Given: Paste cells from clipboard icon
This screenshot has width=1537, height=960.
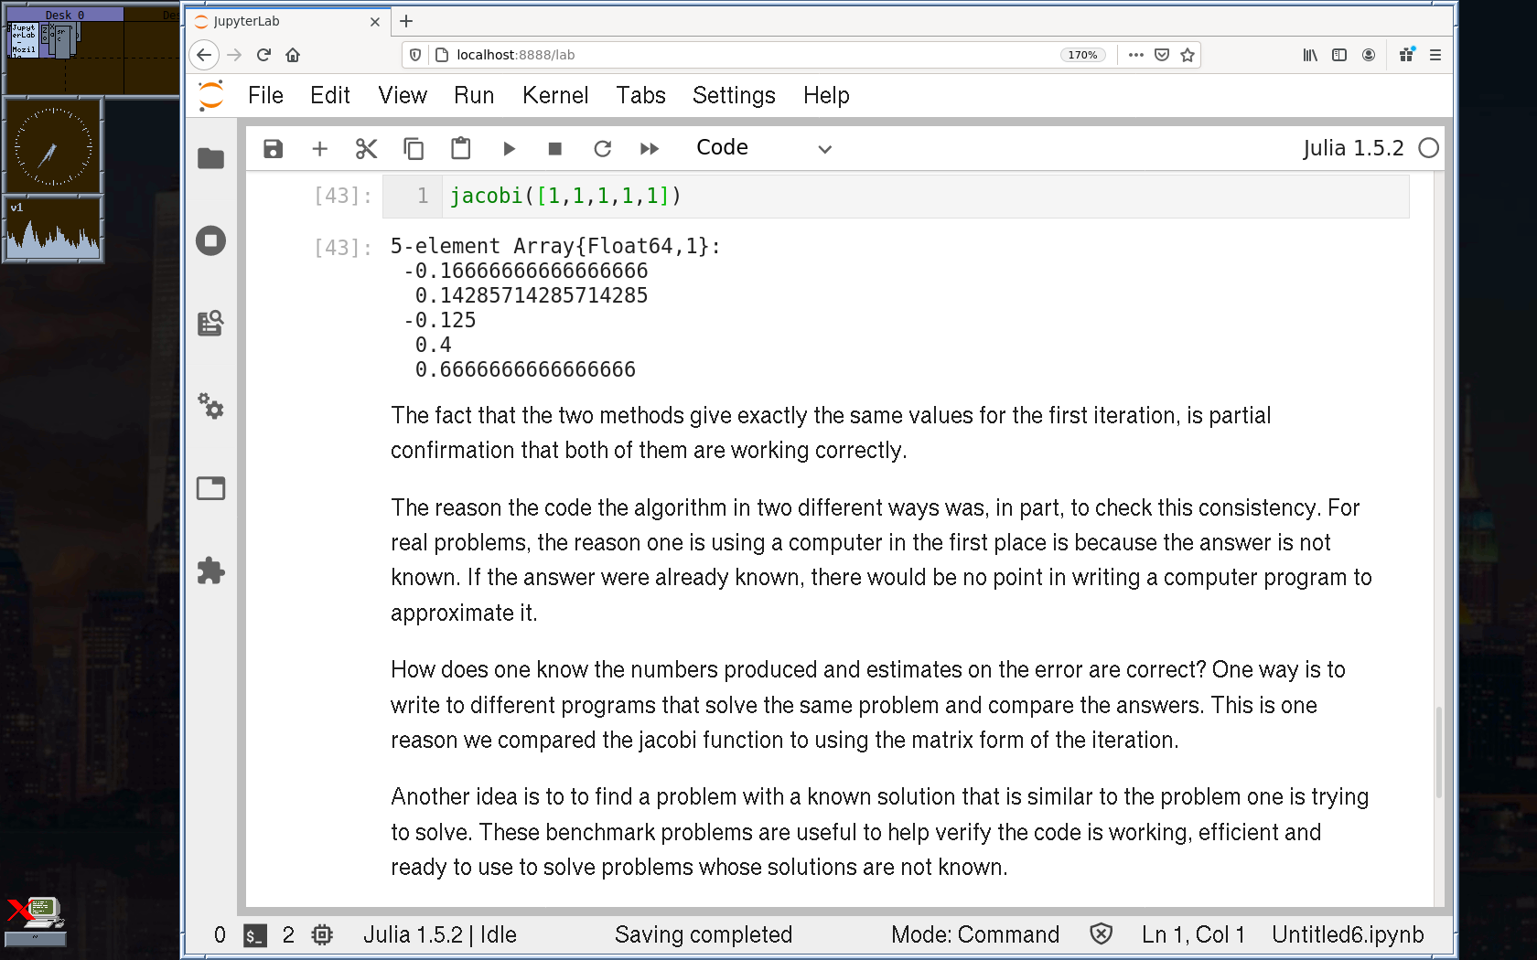Looking at the screenshot, I should pos(460,149).
